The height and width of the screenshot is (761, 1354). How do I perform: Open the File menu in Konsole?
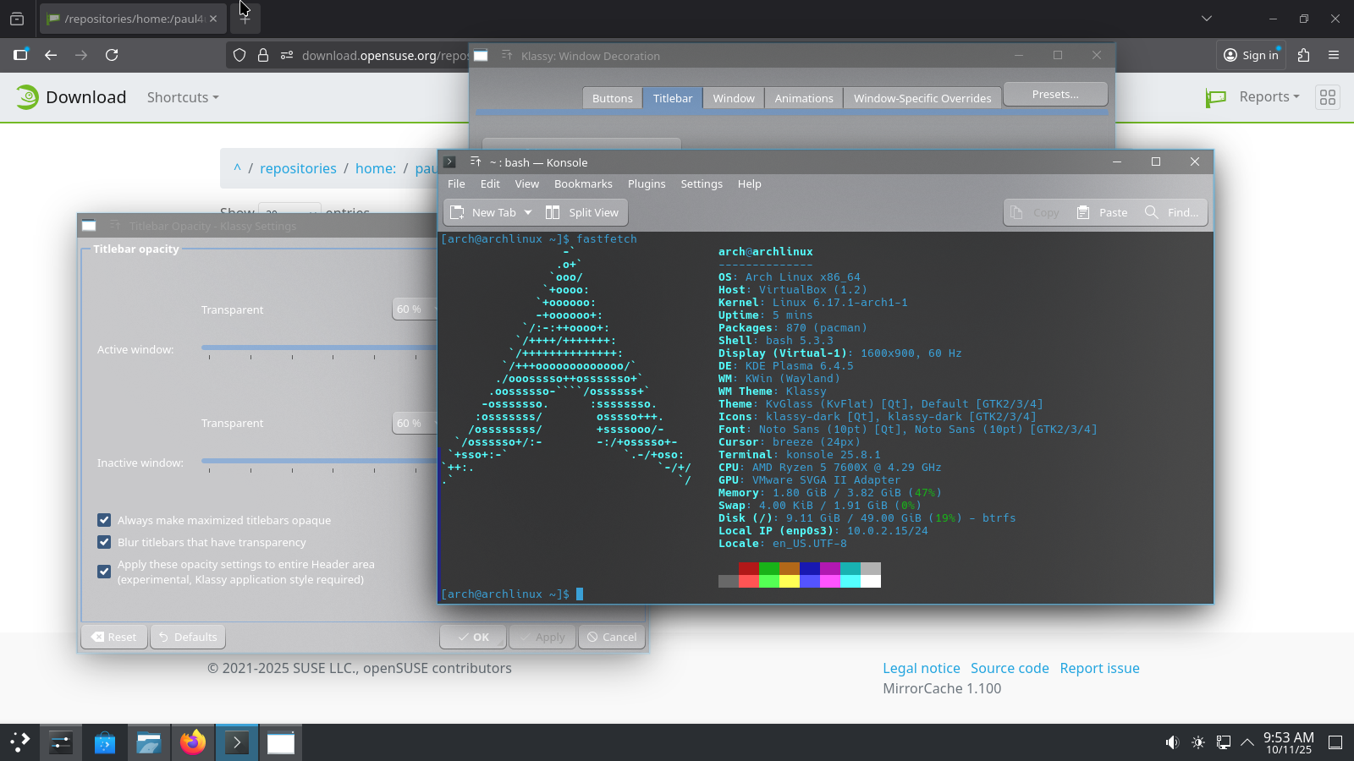[x=456, y=183]
